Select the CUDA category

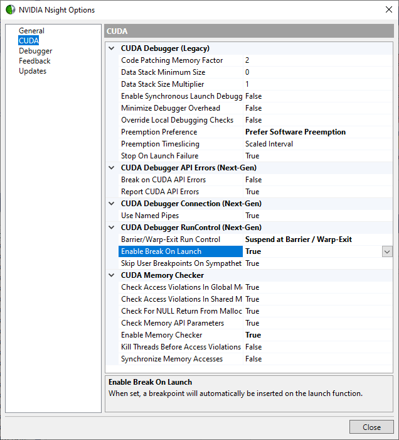coord(29,41)
